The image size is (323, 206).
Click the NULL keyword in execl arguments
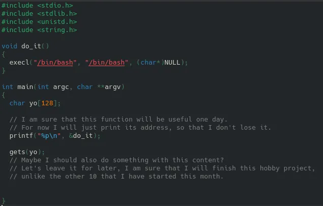[x=171, y=62]
